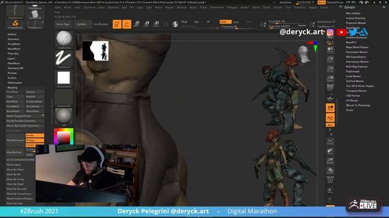Expand the Subtool subpalette

coord(12,35)
